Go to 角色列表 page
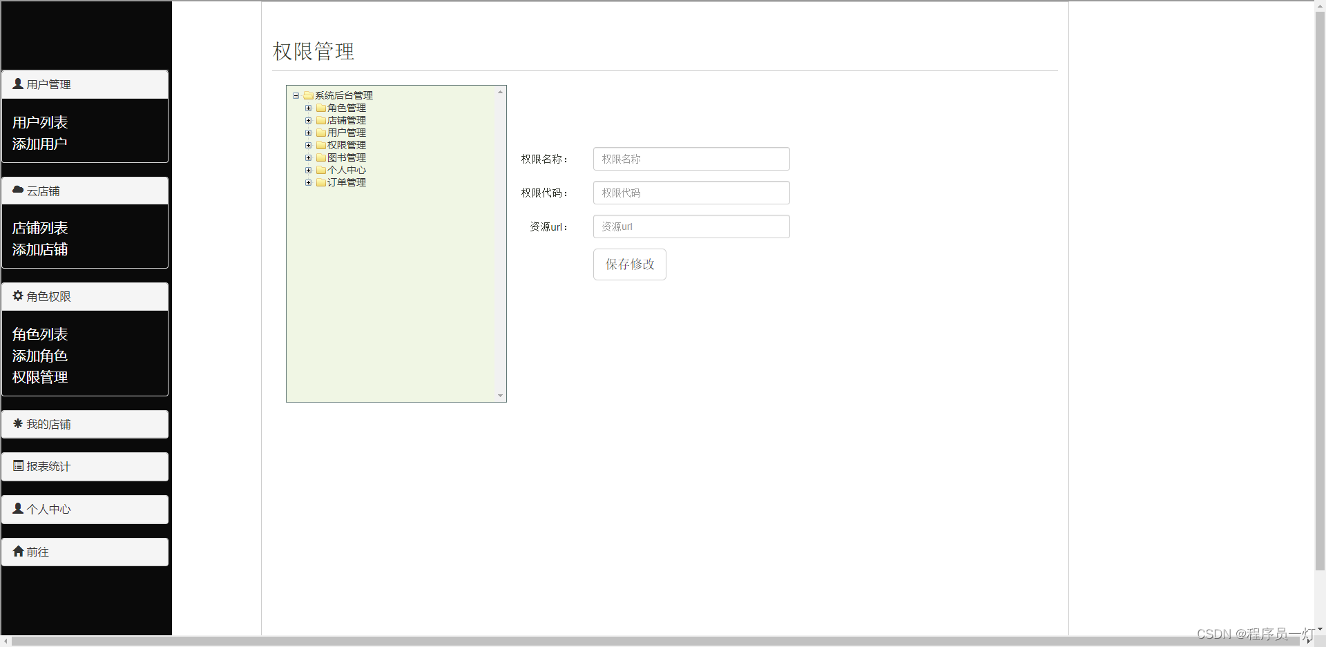Screen dimensions: 1326x647 click(x=40, y=334)
